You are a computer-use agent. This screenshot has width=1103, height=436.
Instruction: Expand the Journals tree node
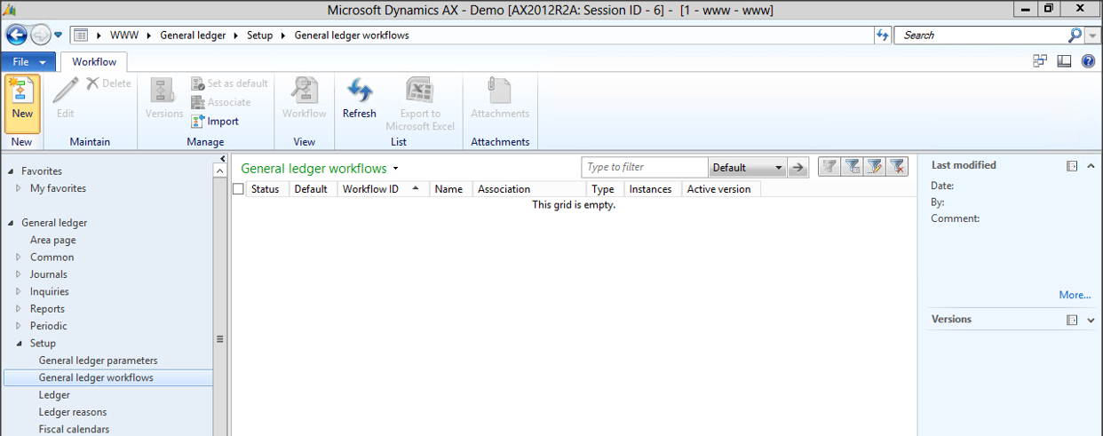pyautogui.click(x=19, y=274)
